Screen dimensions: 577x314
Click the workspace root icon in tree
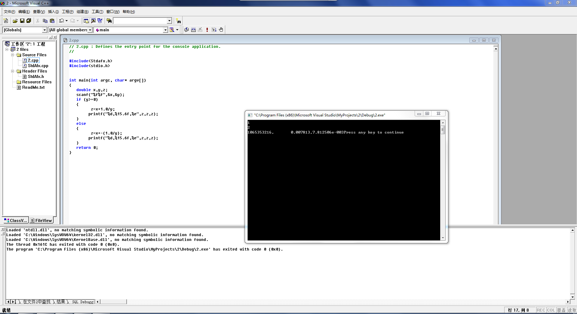8,44
